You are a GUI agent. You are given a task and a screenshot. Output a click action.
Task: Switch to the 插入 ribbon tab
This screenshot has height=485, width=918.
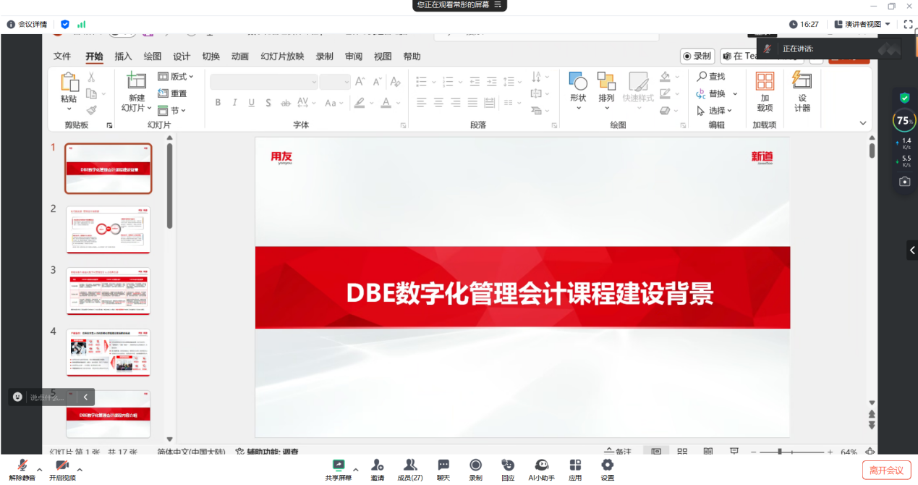point(122,56)
